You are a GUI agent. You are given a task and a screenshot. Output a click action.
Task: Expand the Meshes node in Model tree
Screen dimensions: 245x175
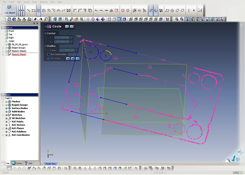[x=2, y=102]
